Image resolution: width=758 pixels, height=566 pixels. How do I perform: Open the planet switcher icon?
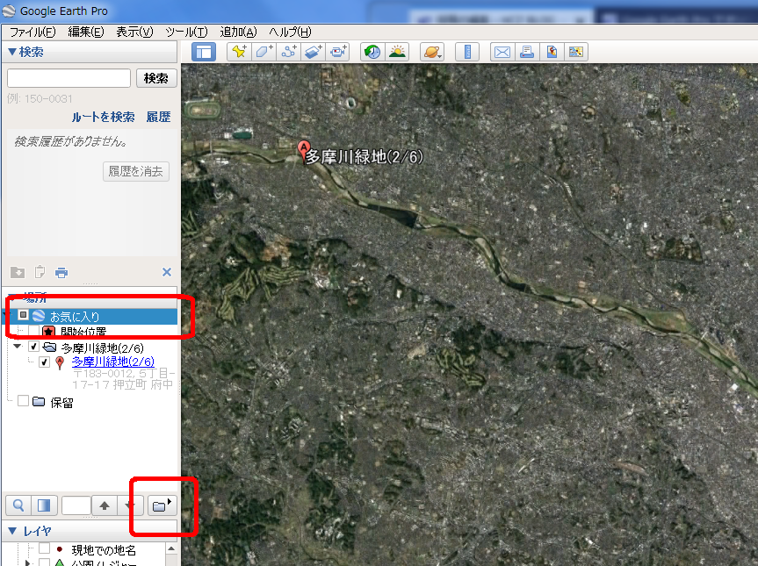pyautogui.click(x=432, y=52)
